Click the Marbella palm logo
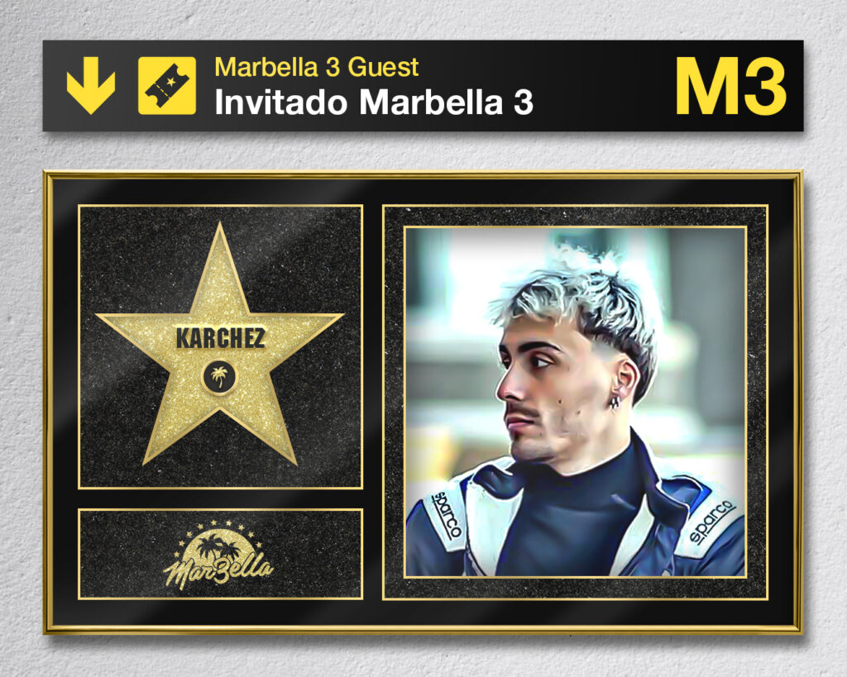Viewport: 847px width, 677px height. coord(219,555)
